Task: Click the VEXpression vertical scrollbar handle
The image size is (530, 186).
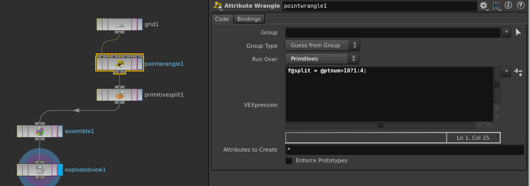Action: [x=497, y=84]
